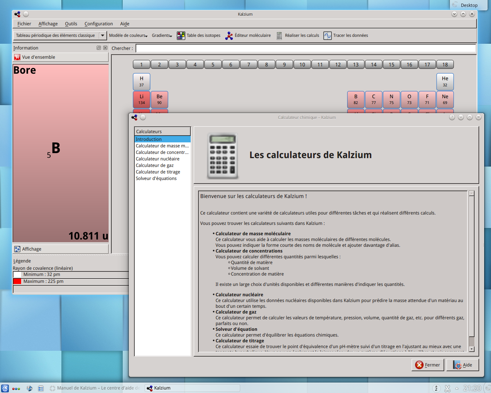Click the notification count tray icon
The image size is (491, 393).
coord(436,388)
